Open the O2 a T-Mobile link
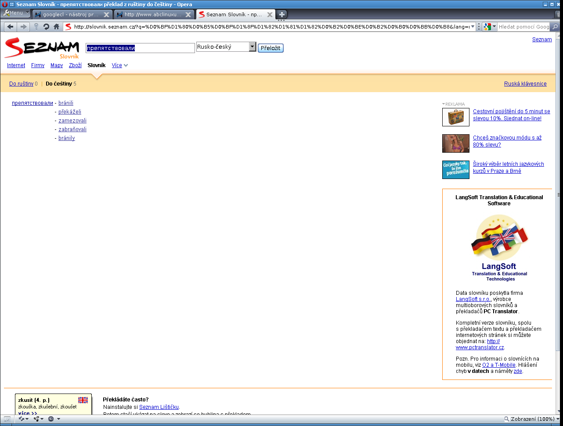 [x=499, y=365]
